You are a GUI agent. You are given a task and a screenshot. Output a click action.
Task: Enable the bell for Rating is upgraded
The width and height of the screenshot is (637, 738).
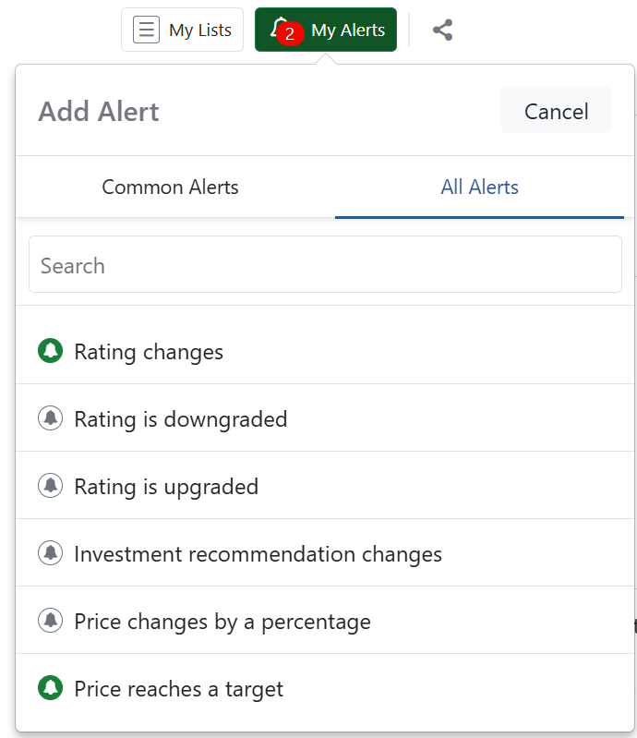click(x=51, y=485)
